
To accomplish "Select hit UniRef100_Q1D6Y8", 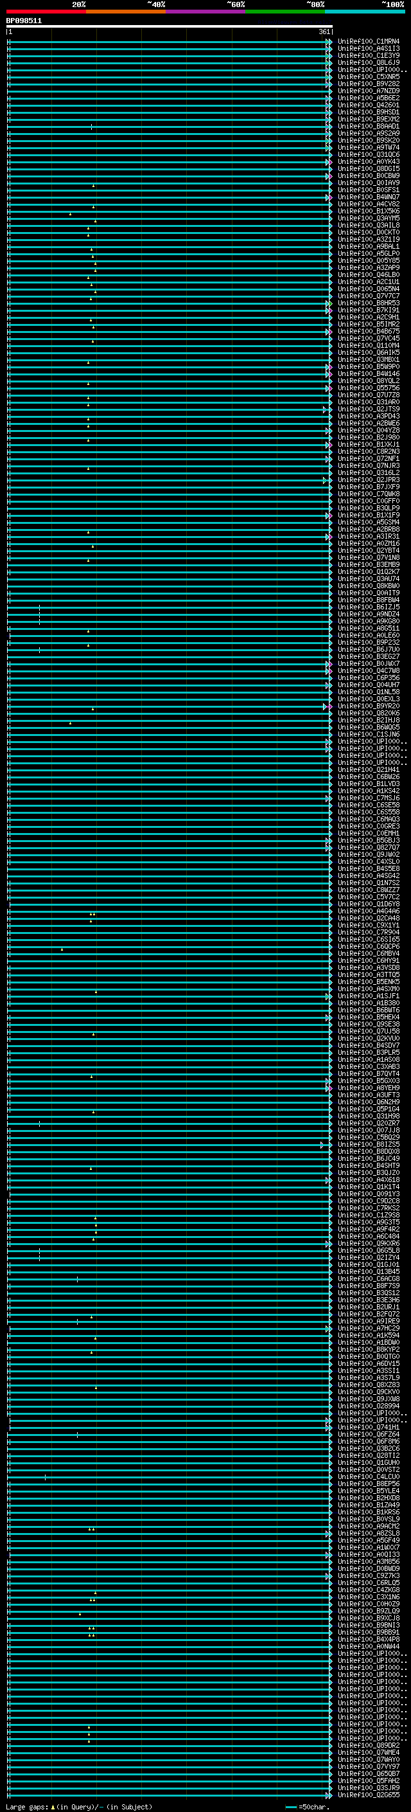I will click(368, 904).
